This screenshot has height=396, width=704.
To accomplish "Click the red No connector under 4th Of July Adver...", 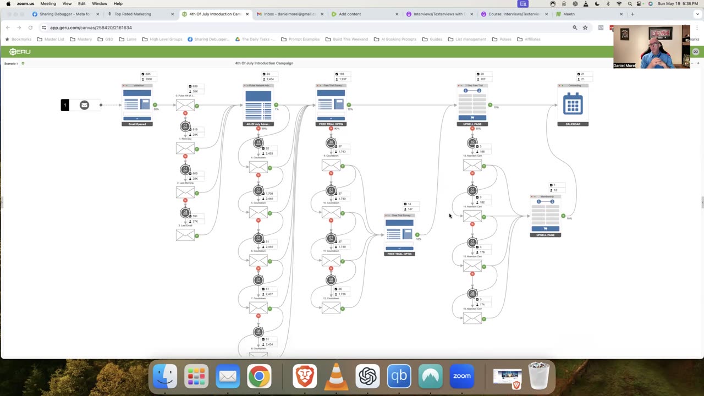I will pyautogui.click(x=258, y=129).
